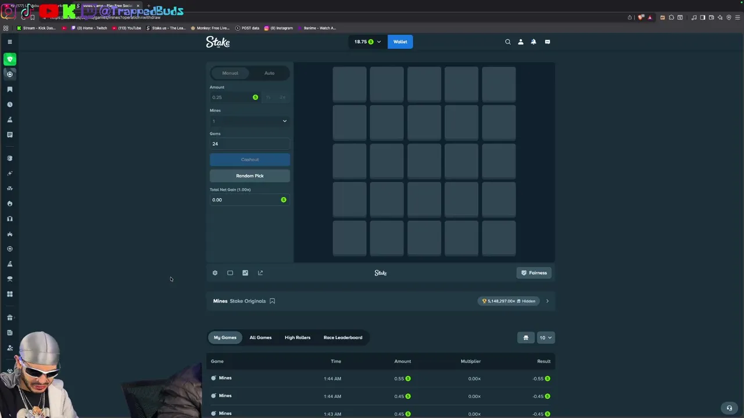Click the Cashout button
Viewport: 744px width, 418px height.
250,160
